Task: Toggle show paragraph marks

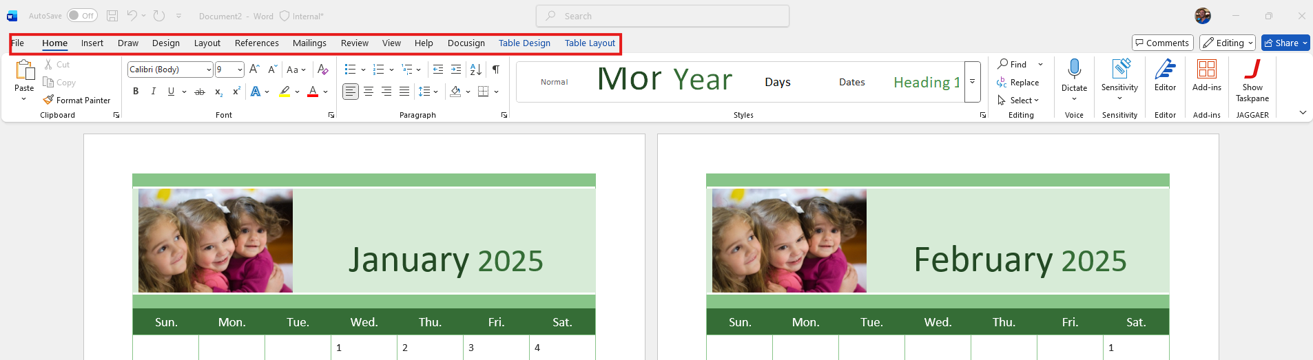Action: coord(496,69)
